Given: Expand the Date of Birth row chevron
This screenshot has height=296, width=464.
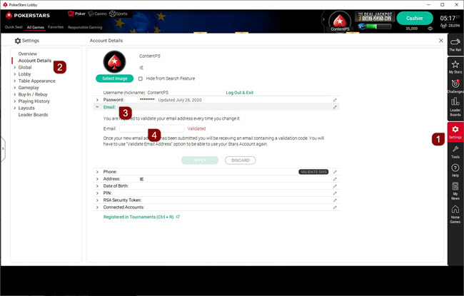Looking at the screenshot, I should coord(97,186).
